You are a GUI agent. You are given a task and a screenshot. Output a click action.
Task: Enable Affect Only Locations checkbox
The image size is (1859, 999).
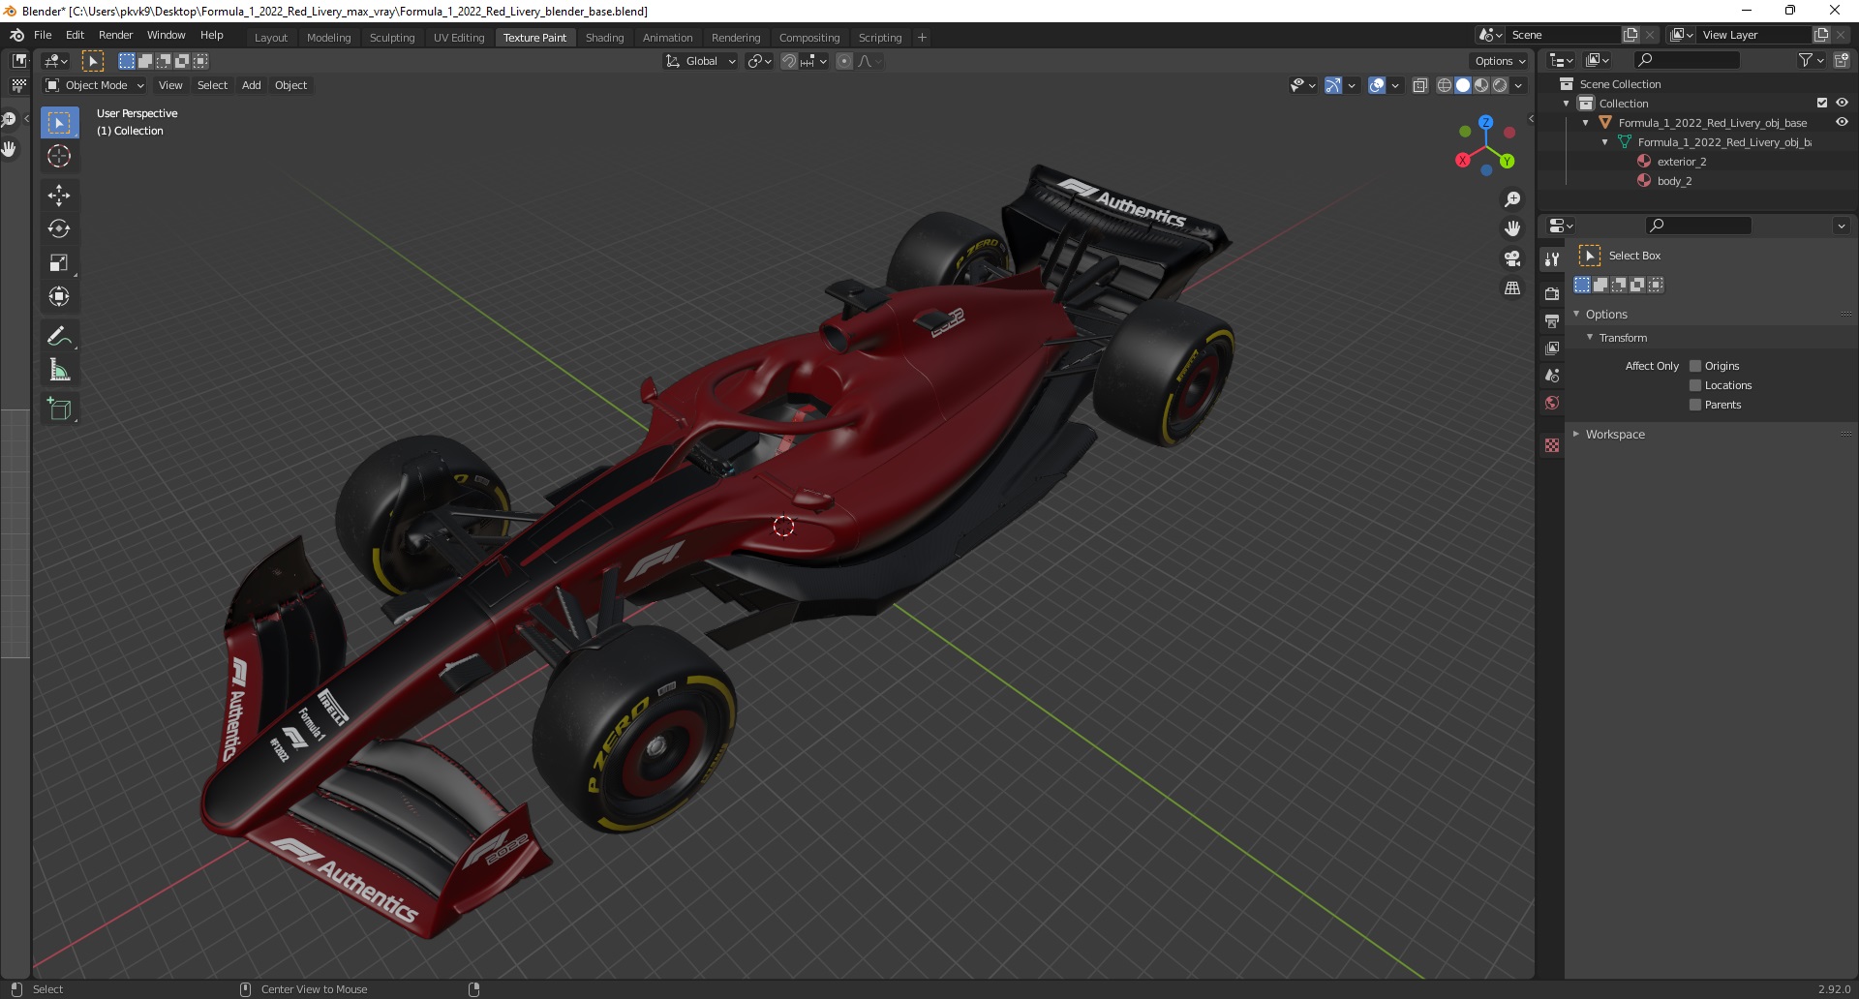[x=1695, y=385]
